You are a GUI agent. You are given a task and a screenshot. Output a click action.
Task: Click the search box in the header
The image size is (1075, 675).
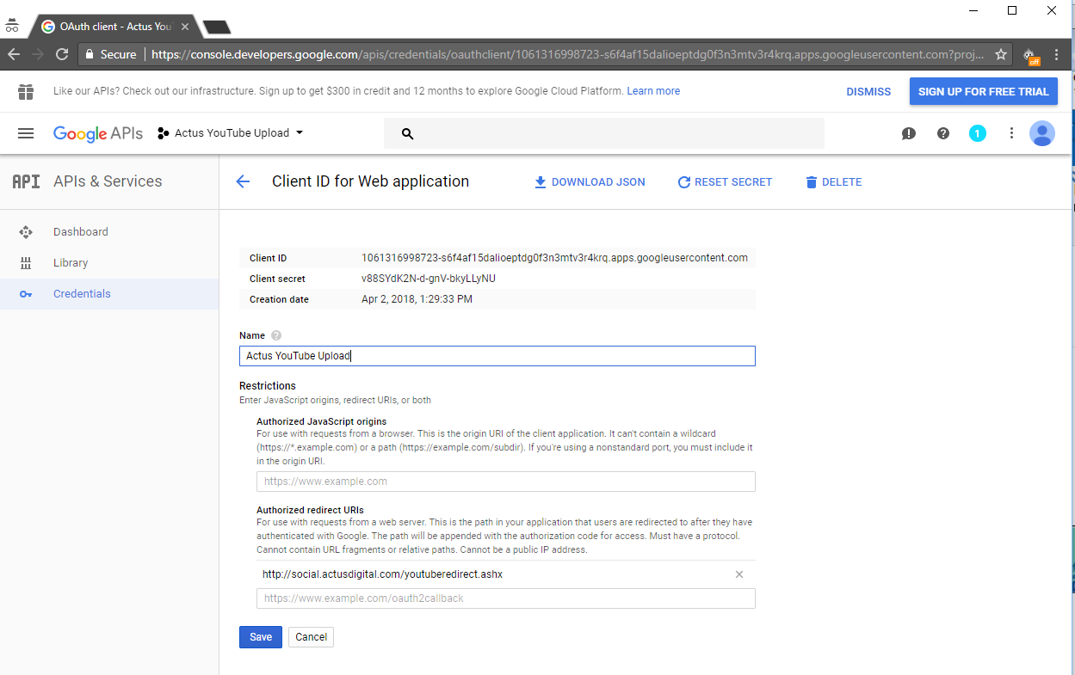[604, 133]
